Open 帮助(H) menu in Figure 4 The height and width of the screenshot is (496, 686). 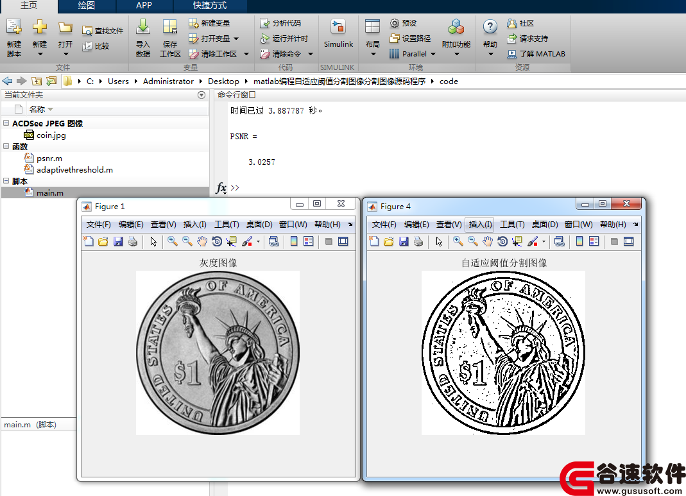click(613, 225)
